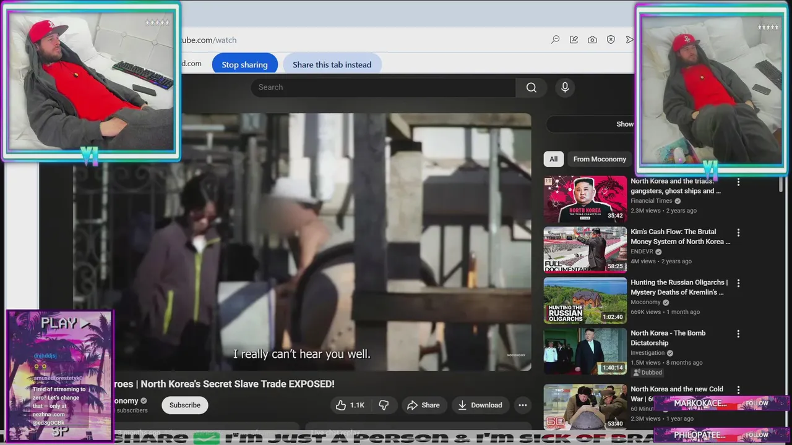
Task: Click the YouTube search magnifier button
Action: (531, 87)
